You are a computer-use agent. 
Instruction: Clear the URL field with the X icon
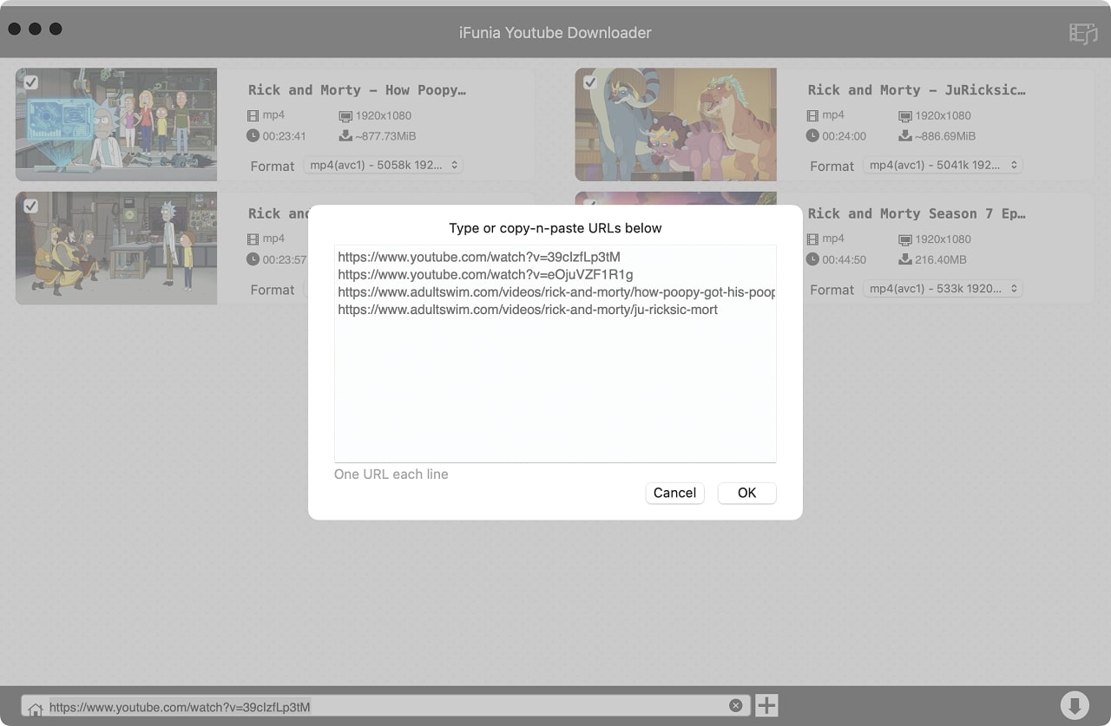coord(735,705)
